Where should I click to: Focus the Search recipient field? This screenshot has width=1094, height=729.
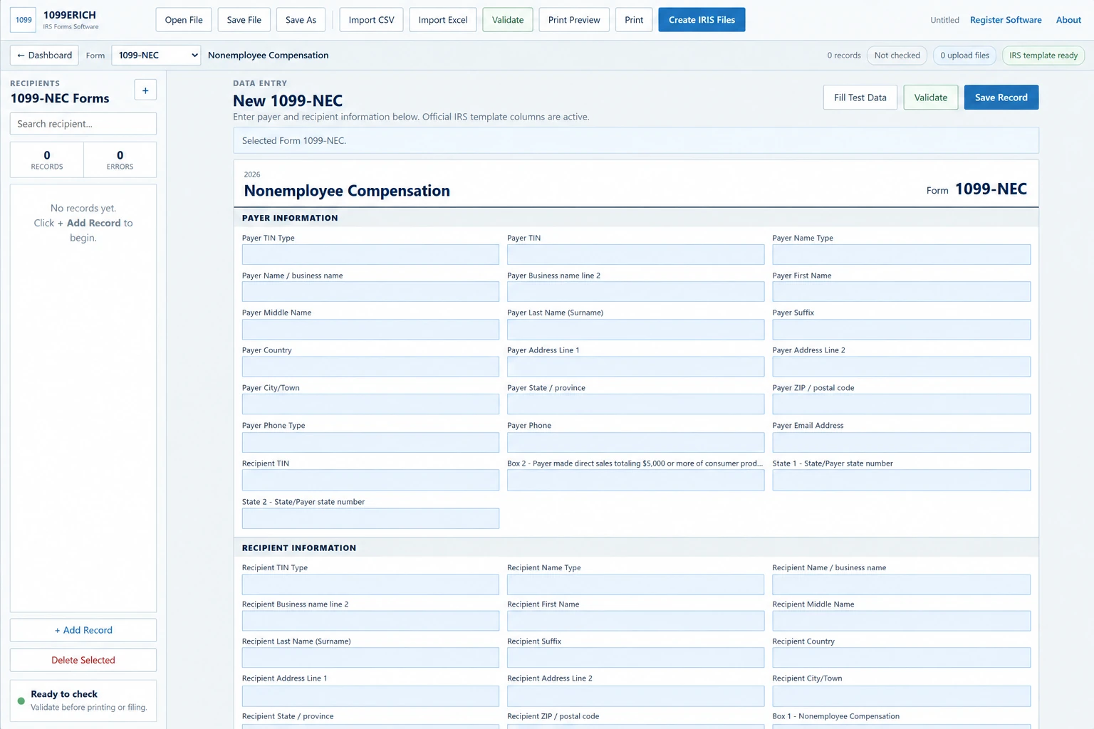83,124
